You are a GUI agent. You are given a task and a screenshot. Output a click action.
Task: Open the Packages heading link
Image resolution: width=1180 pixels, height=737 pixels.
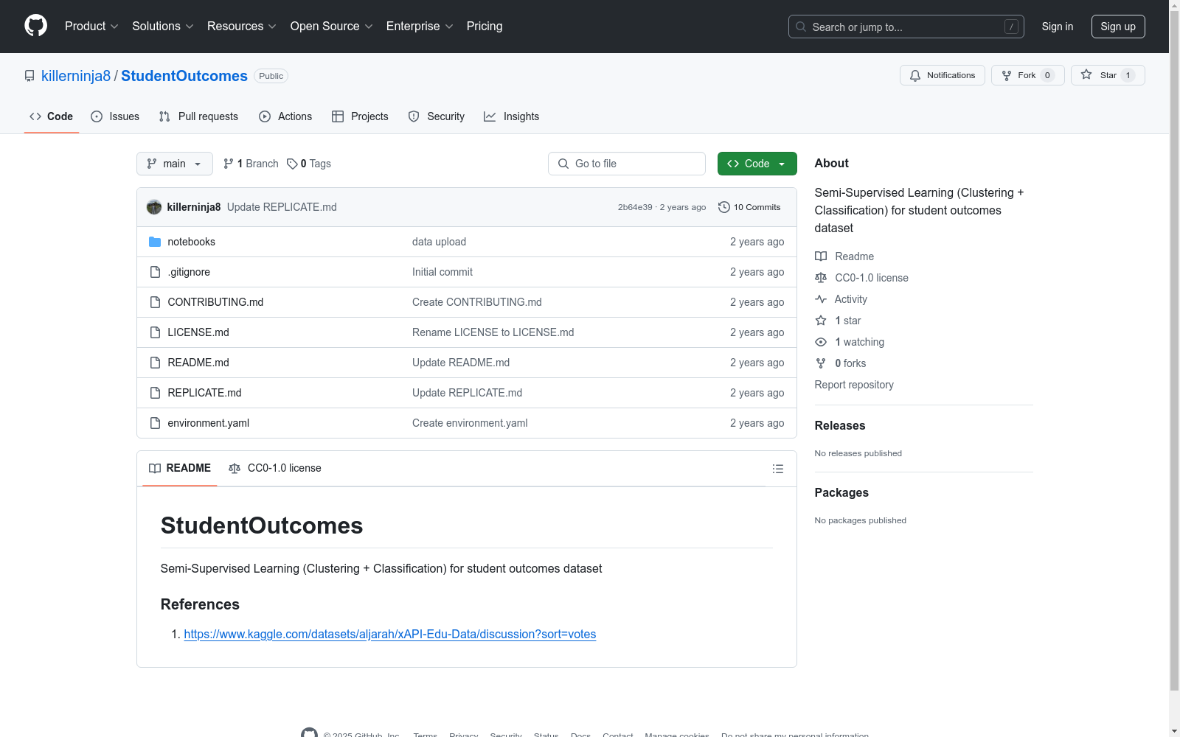(841, 492)
